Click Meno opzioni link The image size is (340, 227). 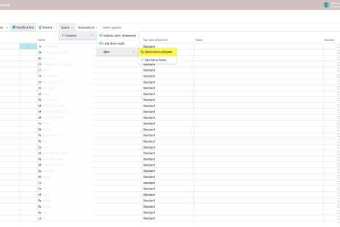pyautogui.click(x=112, y=27)
